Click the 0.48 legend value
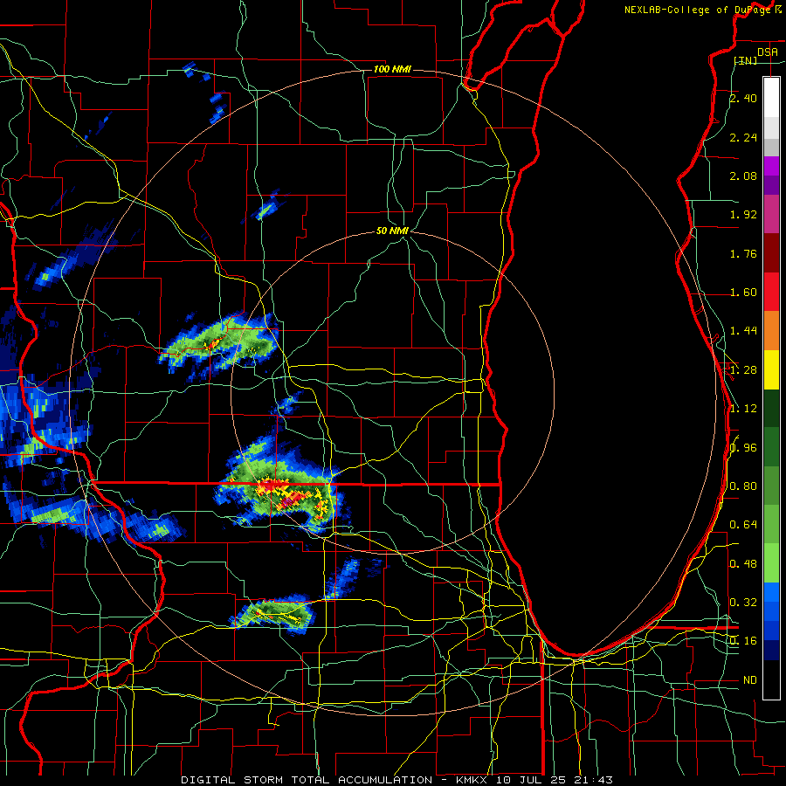This screenshot has height=786, width=786. coord(743,564)
